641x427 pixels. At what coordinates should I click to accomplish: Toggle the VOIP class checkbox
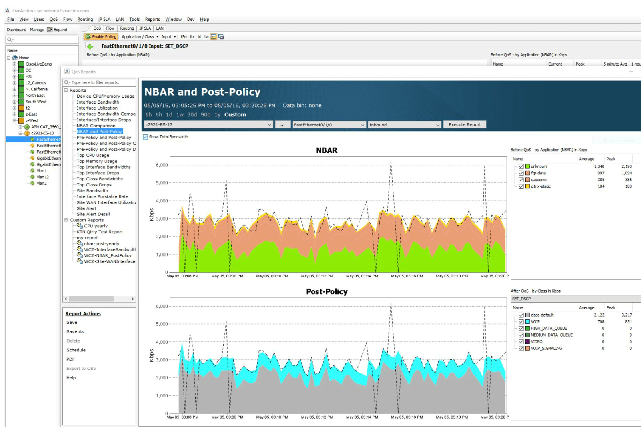click(x=521, y=322)
